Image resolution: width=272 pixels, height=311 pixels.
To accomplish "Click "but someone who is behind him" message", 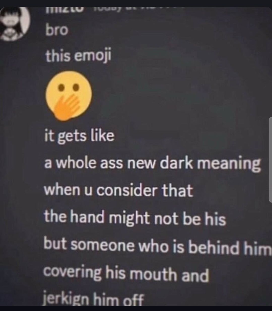I will (157, 246).
